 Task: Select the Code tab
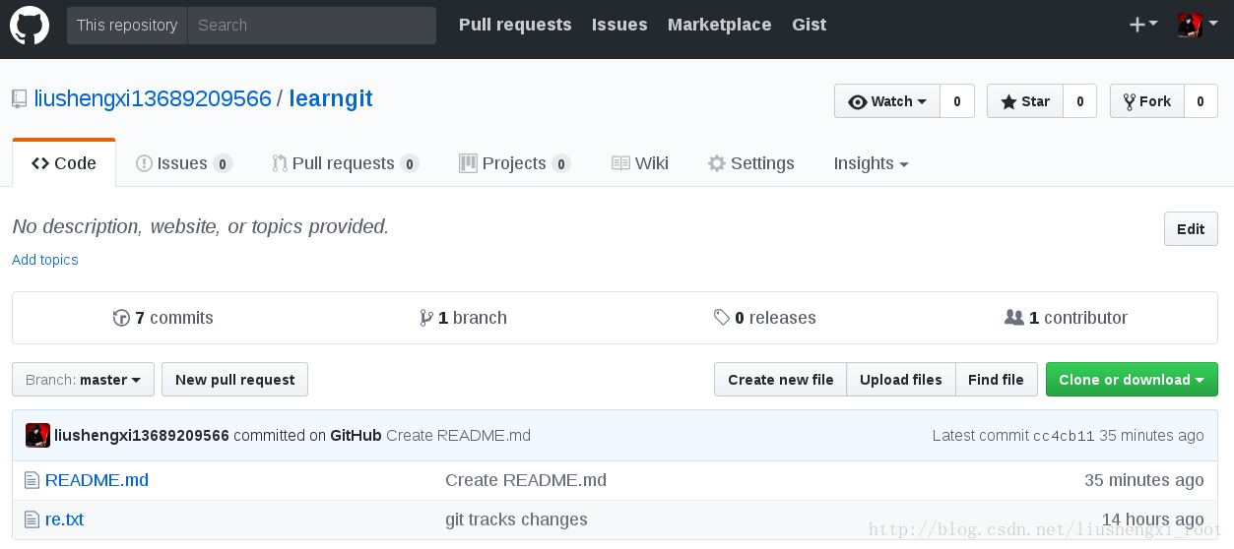point(64,163)
